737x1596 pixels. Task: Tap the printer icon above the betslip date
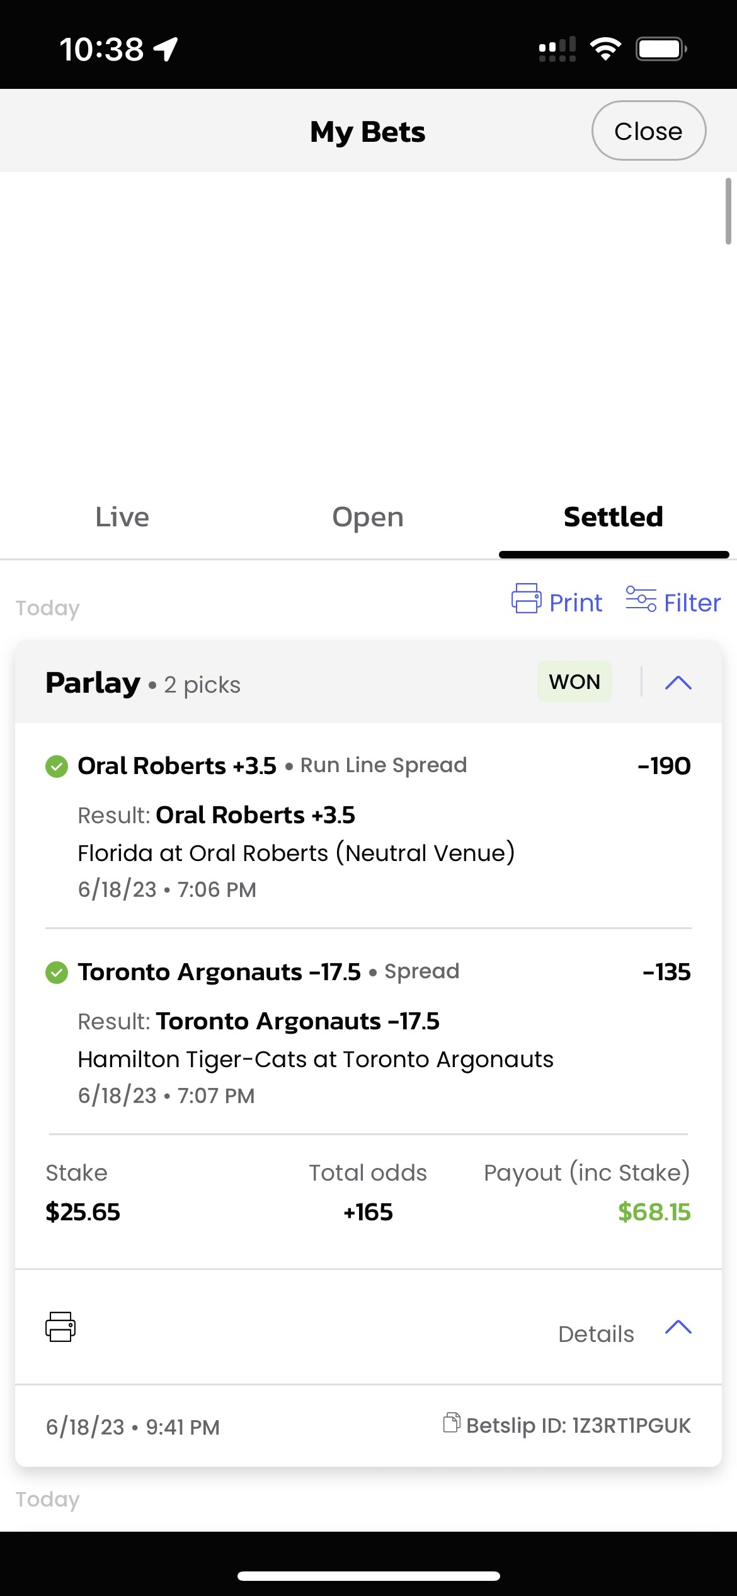60,1327
